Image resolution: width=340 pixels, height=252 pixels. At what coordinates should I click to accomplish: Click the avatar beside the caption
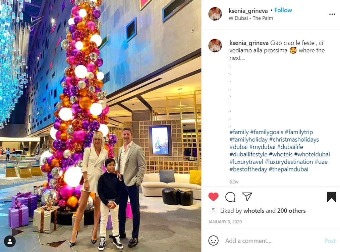coord(215,46)
